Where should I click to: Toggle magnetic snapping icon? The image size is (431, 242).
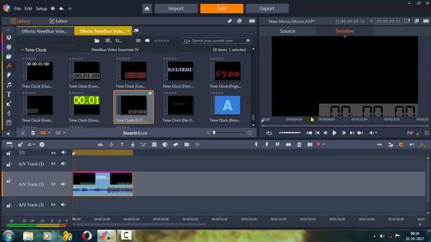[401, 145]
